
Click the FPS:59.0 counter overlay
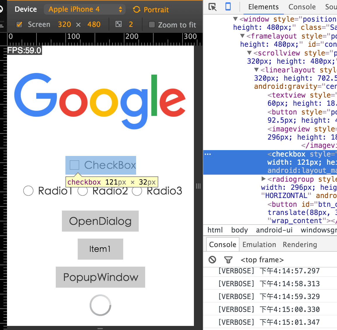(x=25, y=50)
